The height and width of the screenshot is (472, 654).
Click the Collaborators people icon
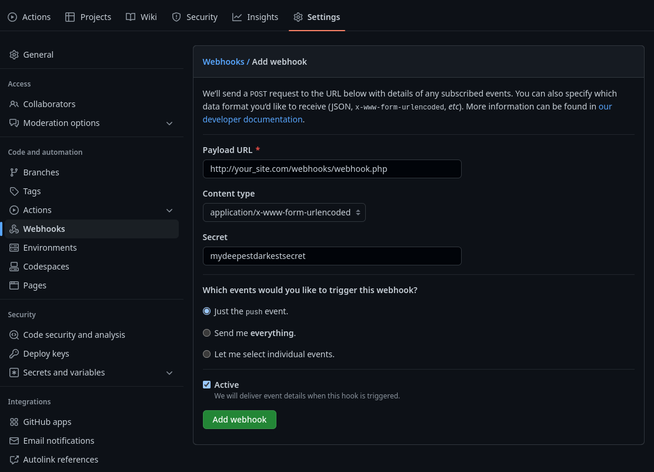pos(14,104)
